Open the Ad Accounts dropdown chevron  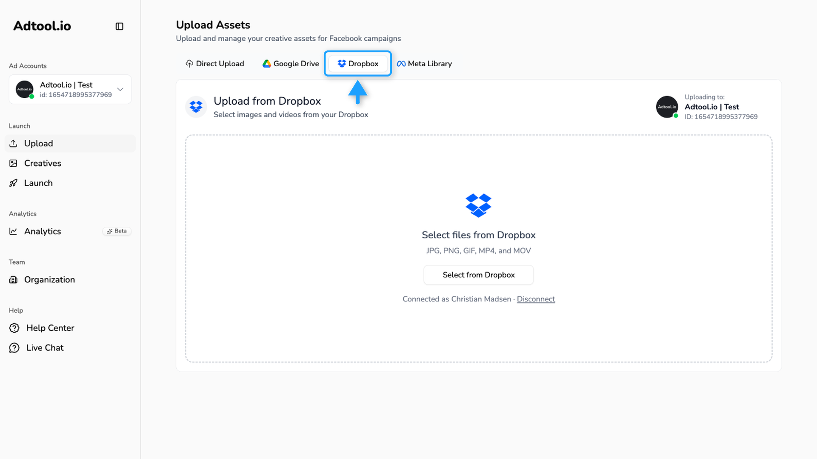point(120,89)
